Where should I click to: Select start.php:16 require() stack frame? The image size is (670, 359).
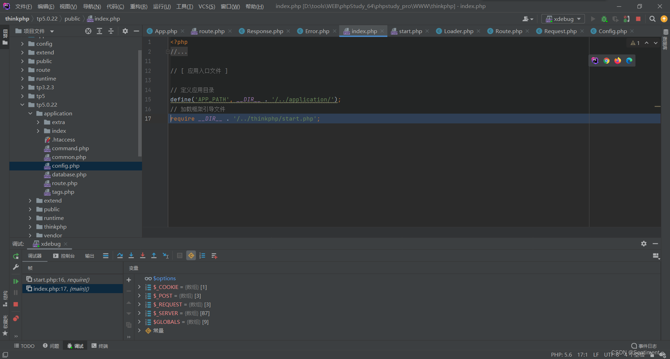pos(73,280)
